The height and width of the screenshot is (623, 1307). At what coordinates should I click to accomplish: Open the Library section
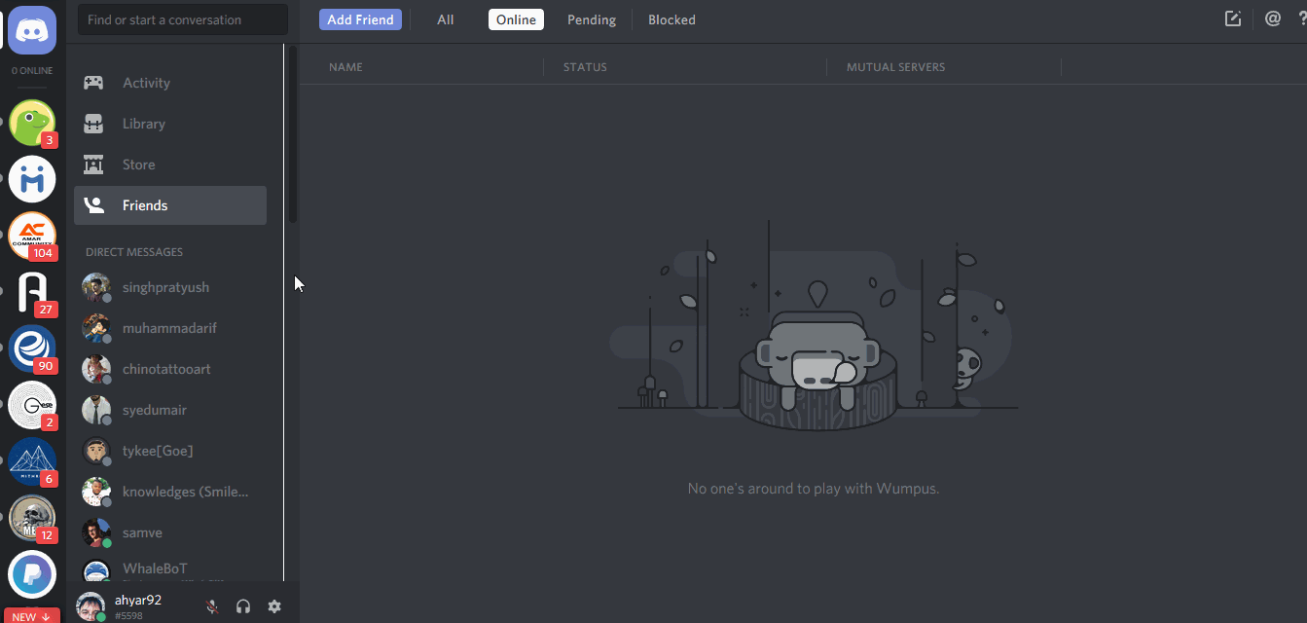click(x=170, y=124)
